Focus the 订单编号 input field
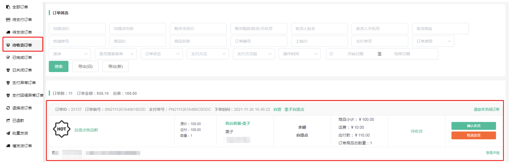 pos(259,41)
